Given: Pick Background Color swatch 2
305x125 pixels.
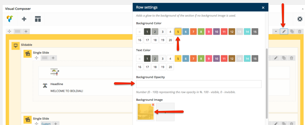Looking at the screenshot, I should [x=155, y=31].
